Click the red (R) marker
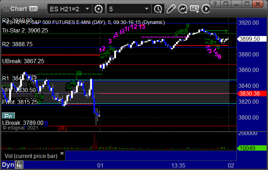The width and height of the screenshot is (268, 170). [x=62, y=128]
